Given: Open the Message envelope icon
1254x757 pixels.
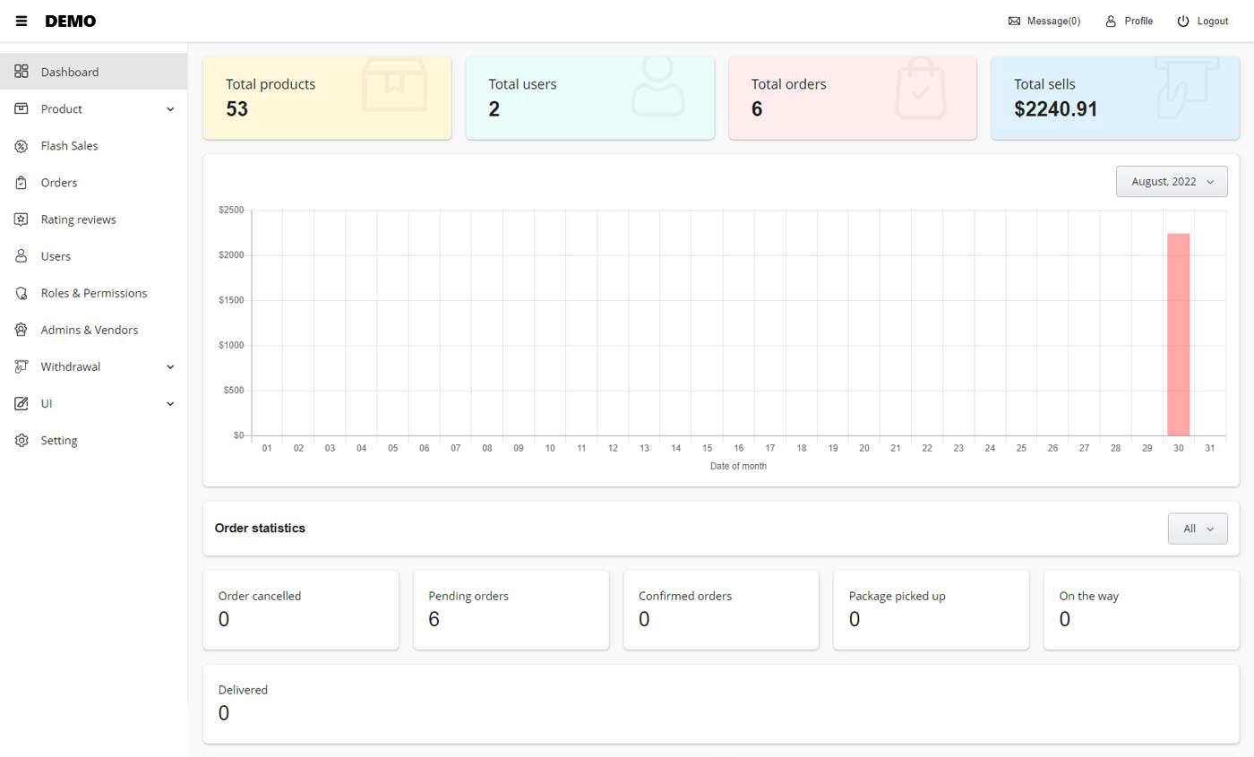Looking at the screenshot, I should pos(1014,21).
